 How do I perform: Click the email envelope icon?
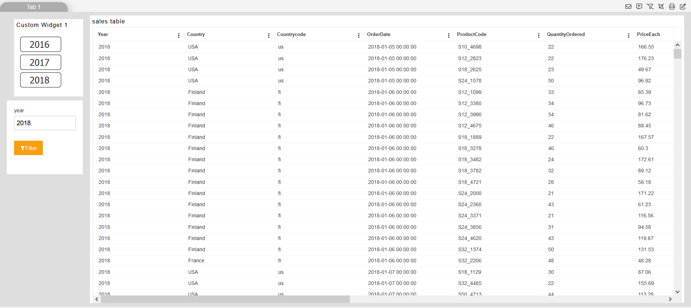coord(628,6)
